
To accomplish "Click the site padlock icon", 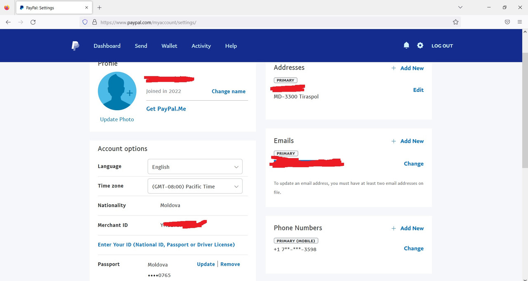I will click(94, 22).
